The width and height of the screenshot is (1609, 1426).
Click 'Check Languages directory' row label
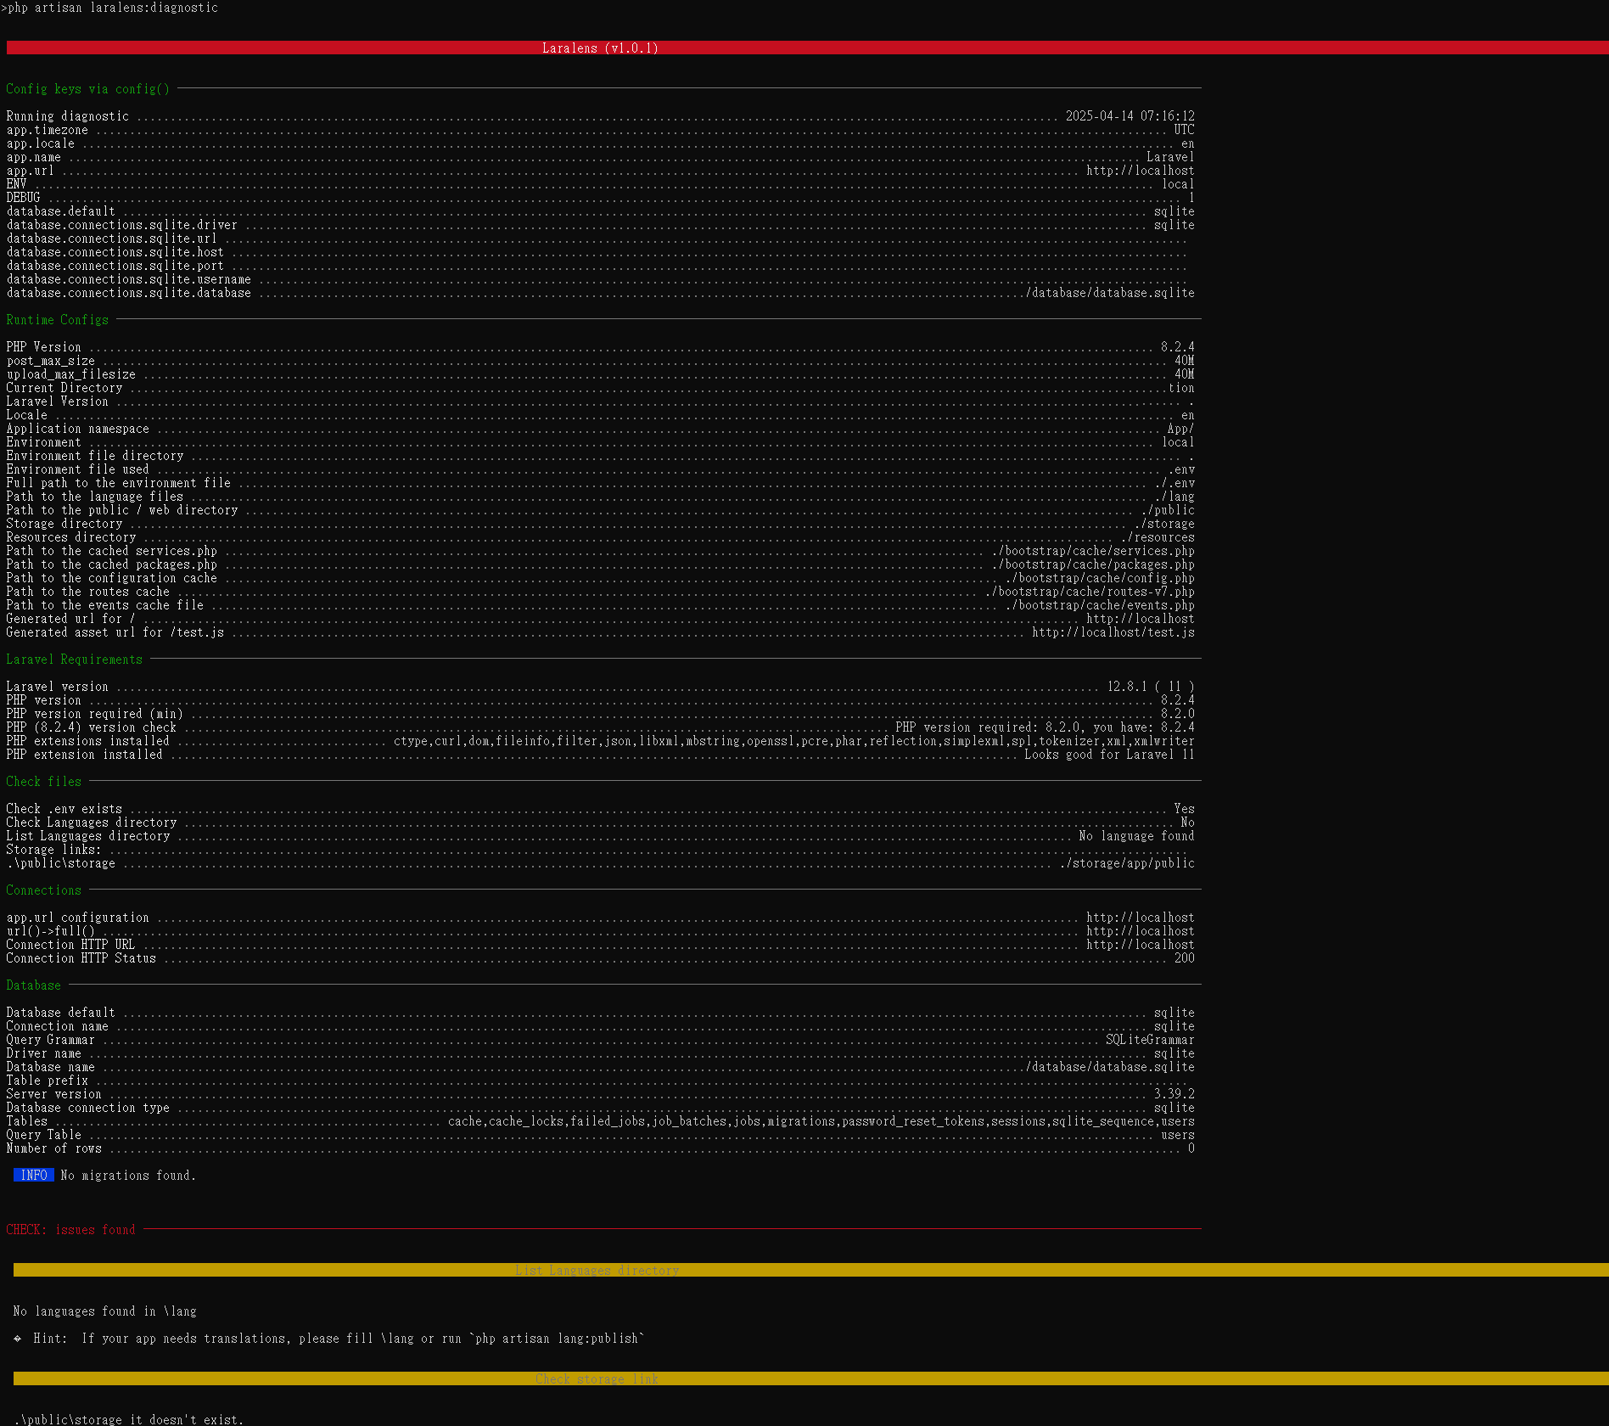pyautogui.click(x=92, y=822)
